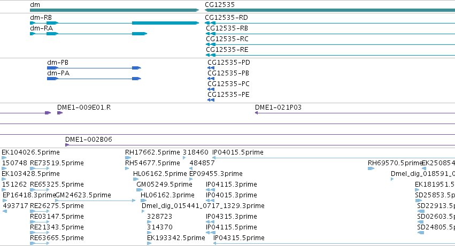Click the IP04115.3prime EST label
The width and height of the screenshot is (455, 246).
232,184
